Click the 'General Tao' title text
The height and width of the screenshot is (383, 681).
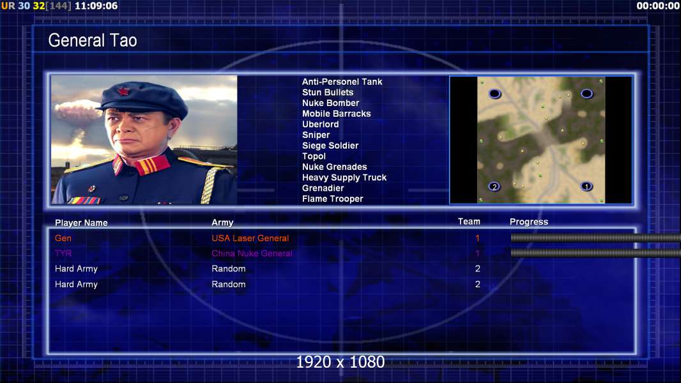93,40
